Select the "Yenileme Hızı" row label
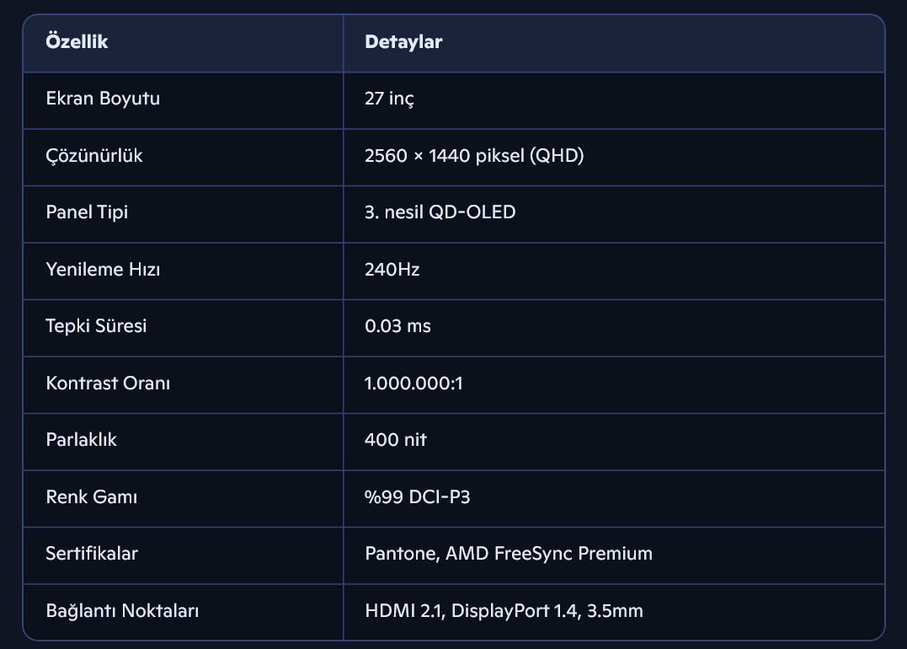907x649 pixels. 103,270
